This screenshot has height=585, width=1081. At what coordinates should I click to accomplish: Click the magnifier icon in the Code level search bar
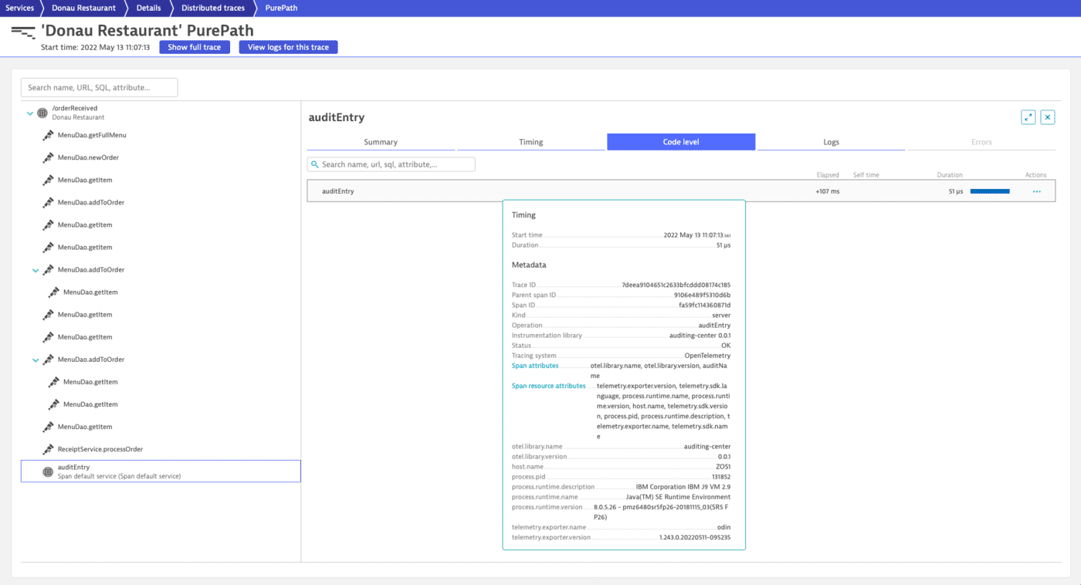pos(314,164)
